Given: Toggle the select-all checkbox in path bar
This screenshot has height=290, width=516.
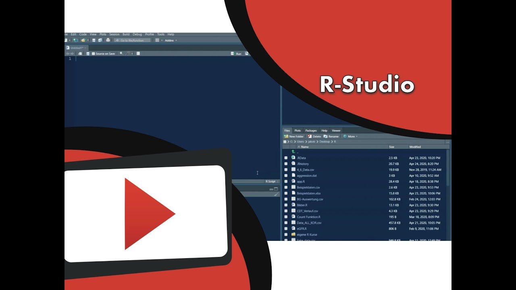Looking at the screenshot, I should 285,142.
